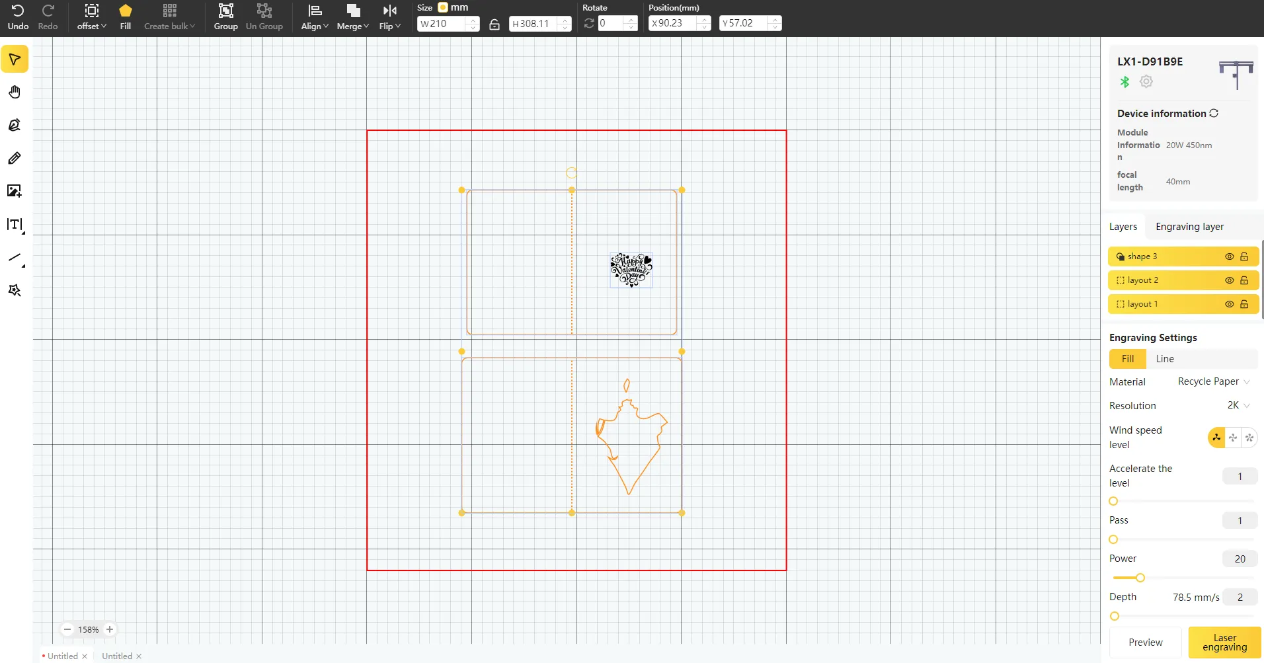Select the star AI creation tool
The height and width of the screenshot is (663, 1264).
pos(15,291)
